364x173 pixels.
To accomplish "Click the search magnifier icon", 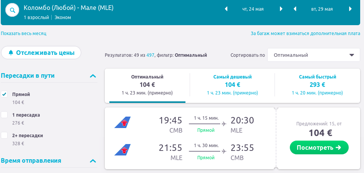I will point(13,10).
